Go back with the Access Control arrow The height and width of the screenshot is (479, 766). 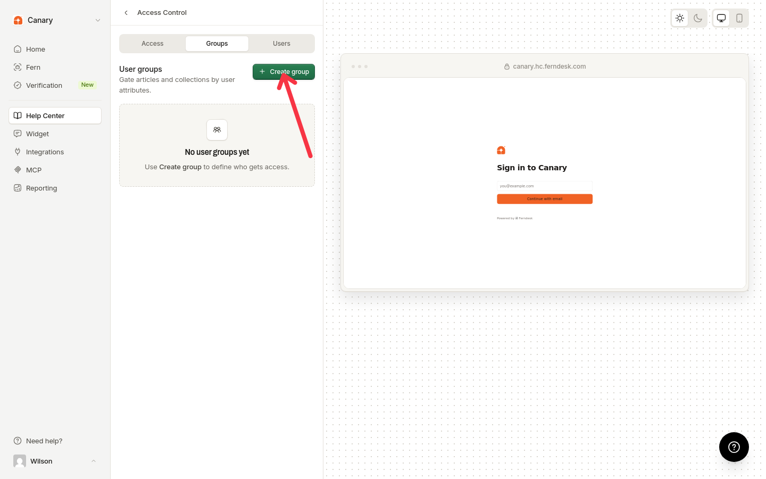click(126, 13)
